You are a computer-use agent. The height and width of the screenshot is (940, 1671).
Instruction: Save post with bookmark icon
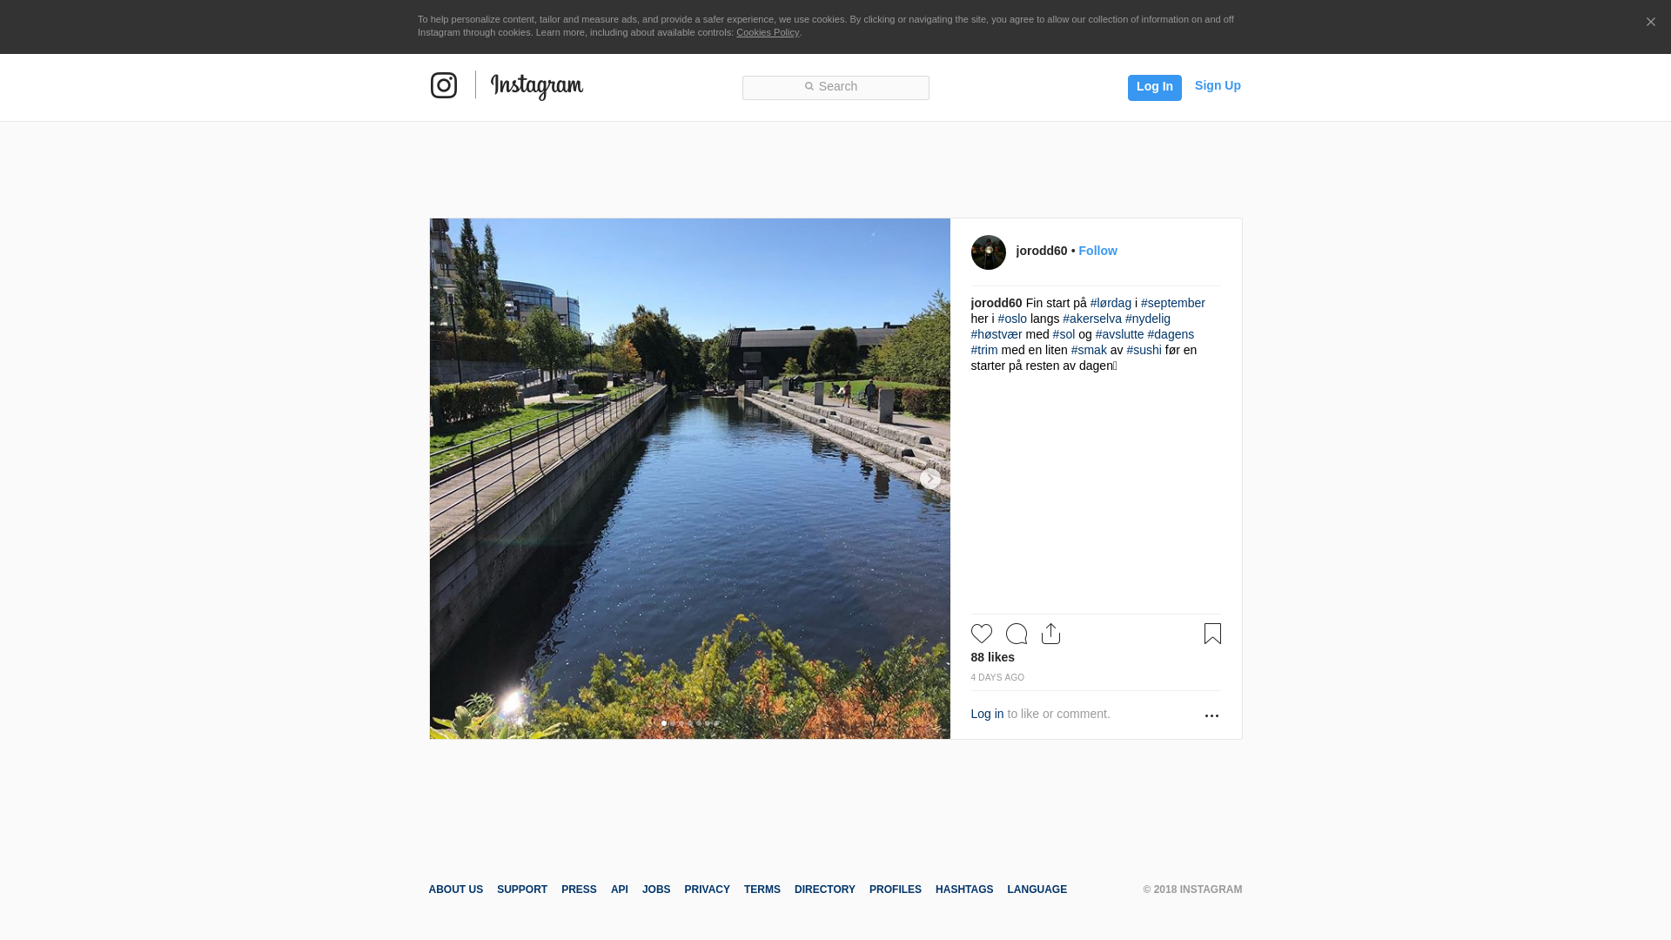click(x=1212, y=634)
